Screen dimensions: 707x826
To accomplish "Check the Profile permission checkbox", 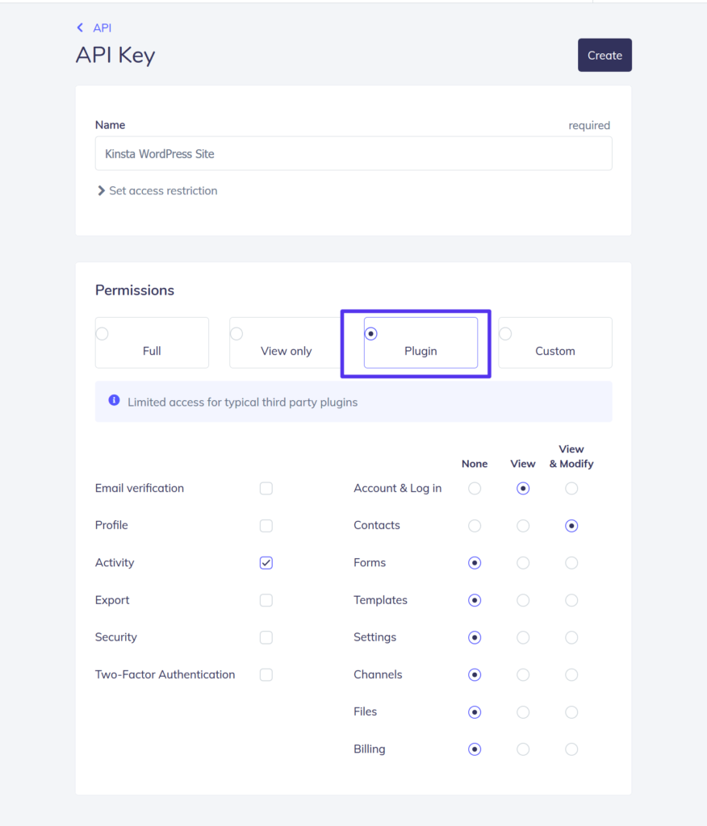I will (266, 525).
